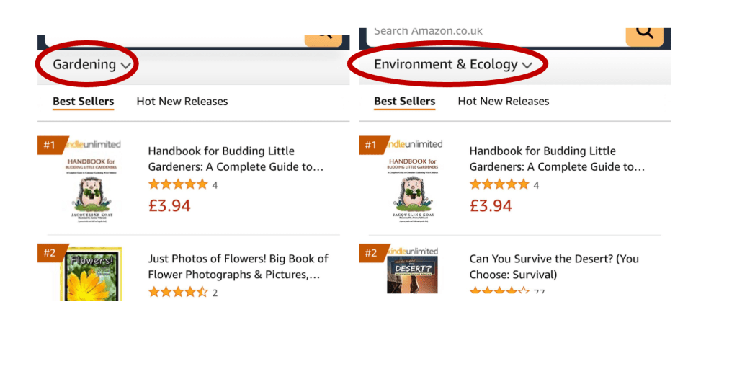Click five-star rating of Gardening #1 book
Viewport: 737px width, 387px height.
(177, 184)
